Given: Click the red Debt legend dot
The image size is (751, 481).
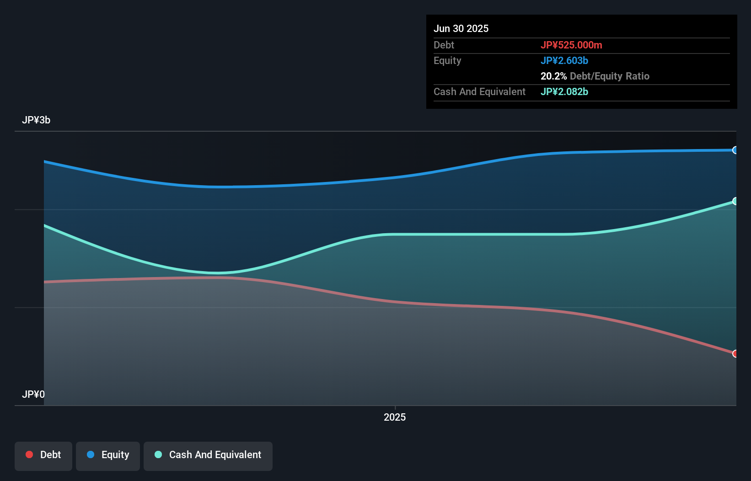Looking at the screenshot, I should (29, 454).
